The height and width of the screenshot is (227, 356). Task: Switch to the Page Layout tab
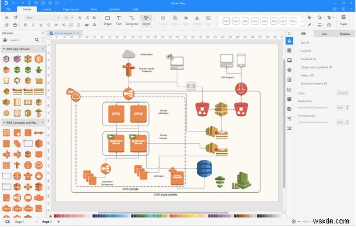point(71,9)
